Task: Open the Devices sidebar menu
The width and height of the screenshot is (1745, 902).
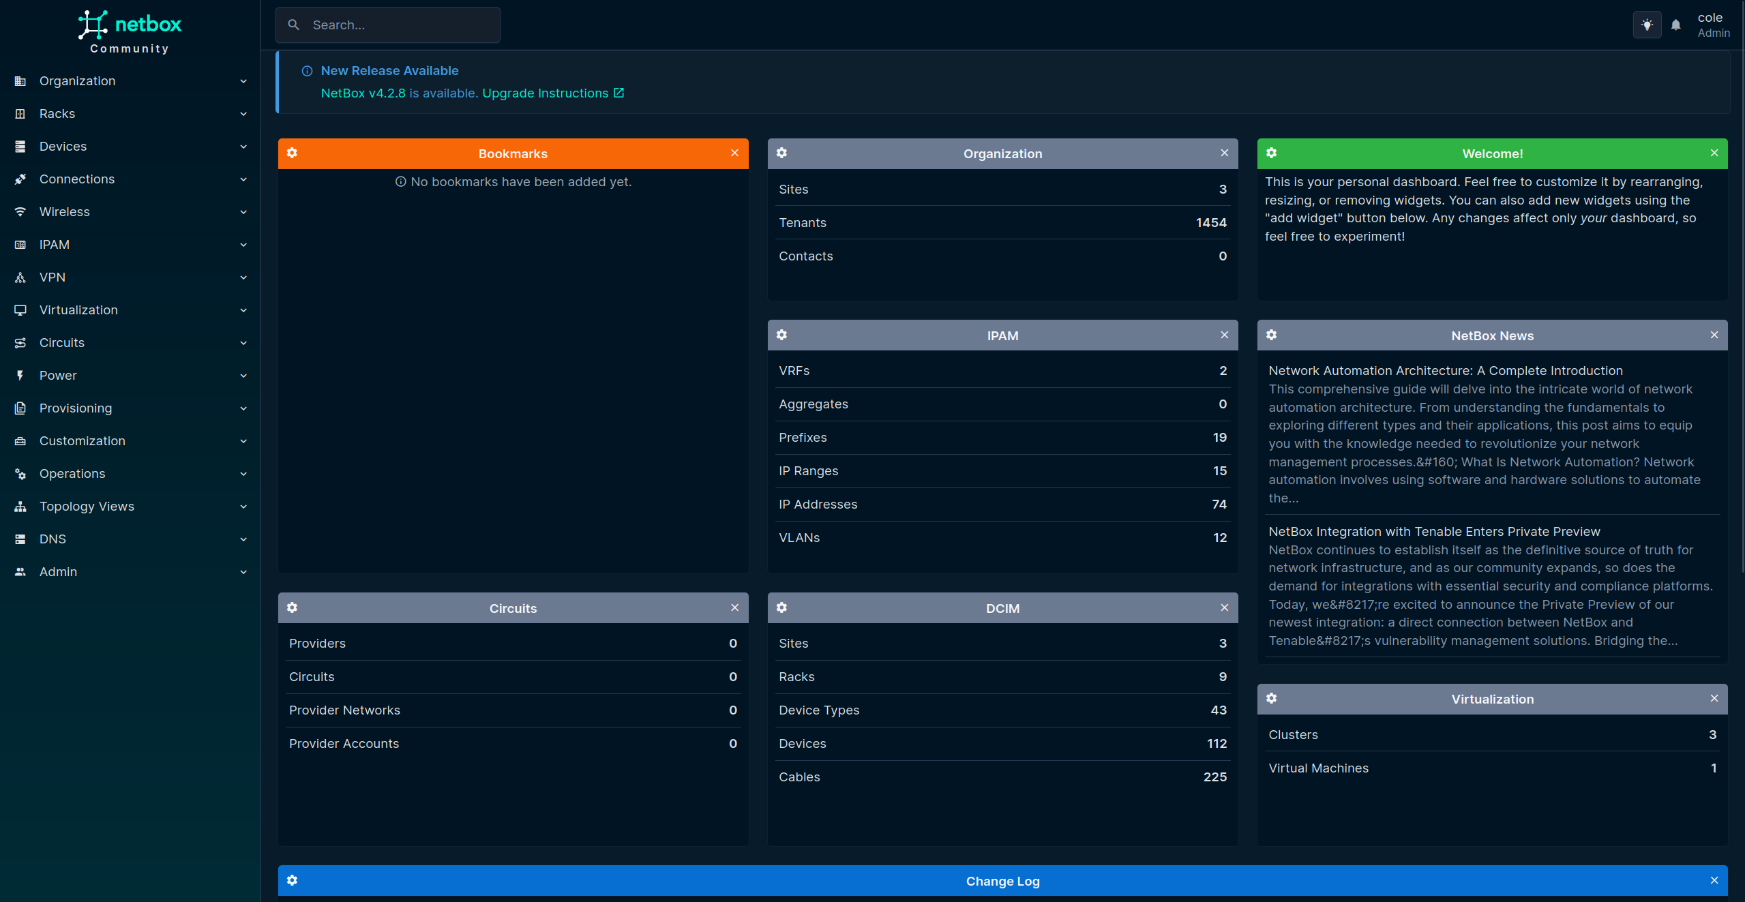Action: tap(130, 147)
